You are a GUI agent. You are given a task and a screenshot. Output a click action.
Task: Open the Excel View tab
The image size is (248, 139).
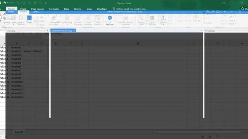[x=89, y=9]
